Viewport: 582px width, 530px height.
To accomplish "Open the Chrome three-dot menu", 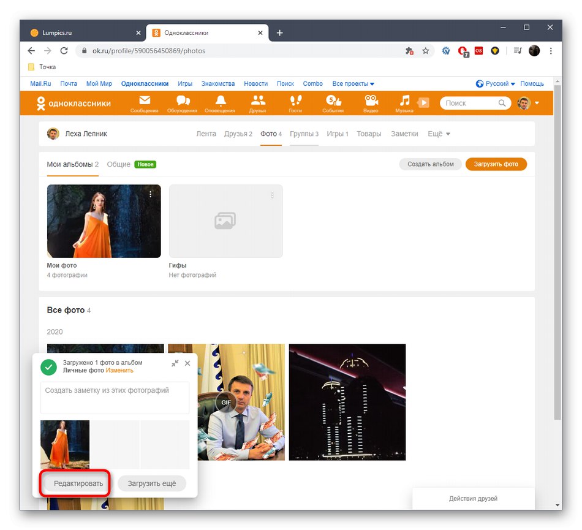I will click(x=551, y=51).
